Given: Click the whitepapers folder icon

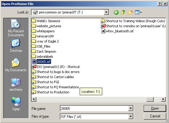Looking at the screenshot, I should click(34, 31).
